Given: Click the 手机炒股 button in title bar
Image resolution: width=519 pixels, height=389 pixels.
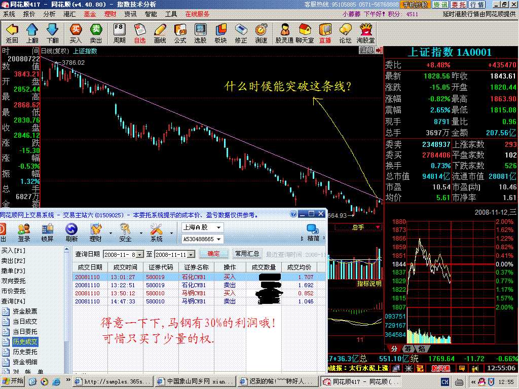Looking at the screenshot, I should [416, 5].
